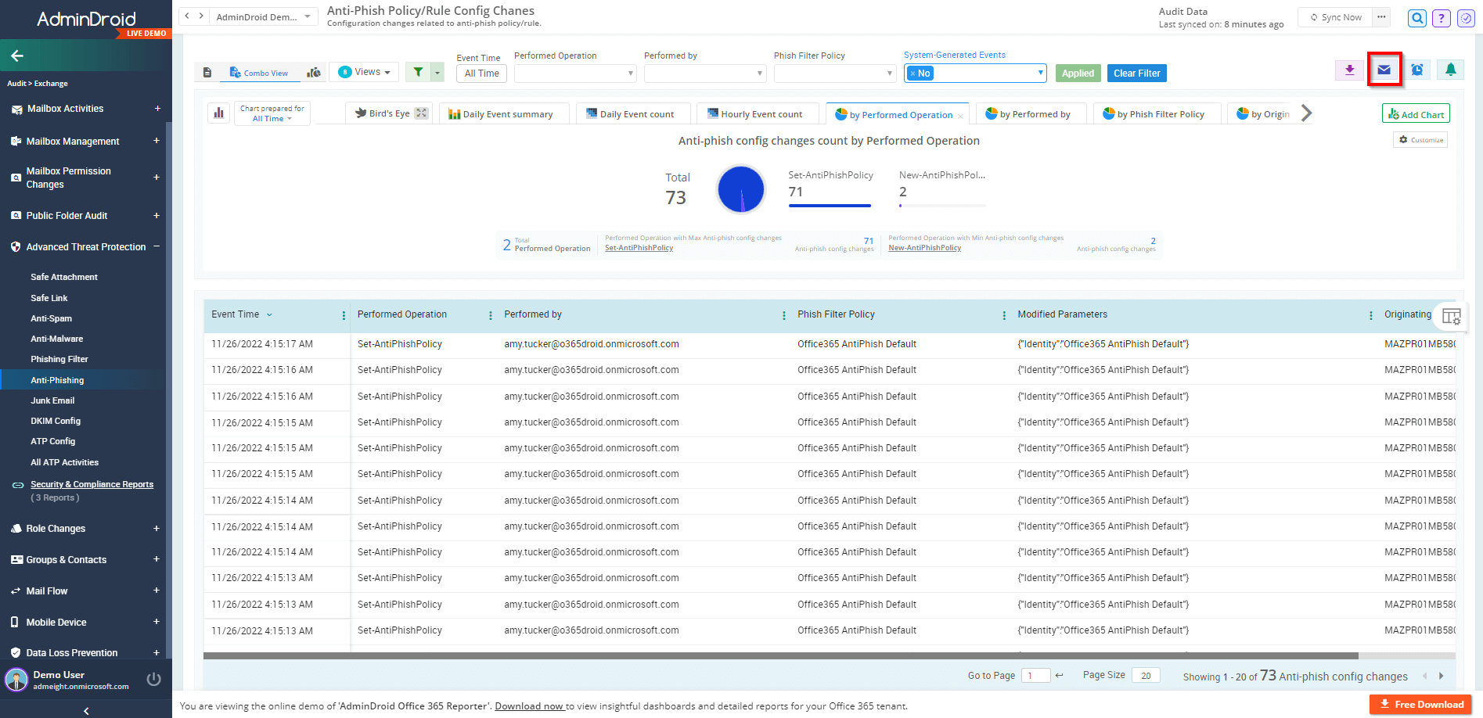Open the column settings icon on table

pos(1452,316)
